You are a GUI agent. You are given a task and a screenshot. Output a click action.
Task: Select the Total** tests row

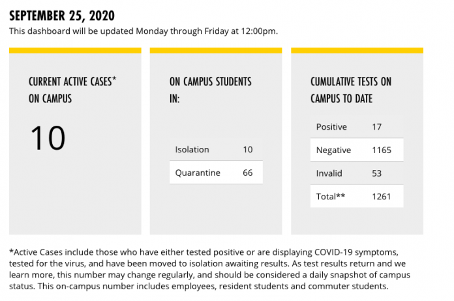[x=357, y=196]
